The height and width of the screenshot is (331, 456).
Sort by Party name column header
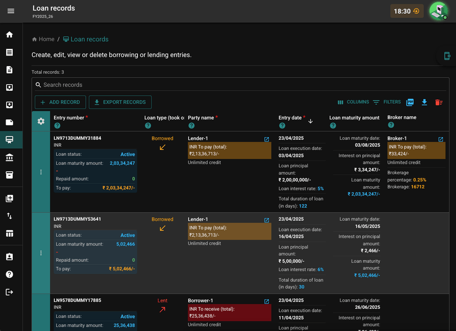(x=200, y=118)
